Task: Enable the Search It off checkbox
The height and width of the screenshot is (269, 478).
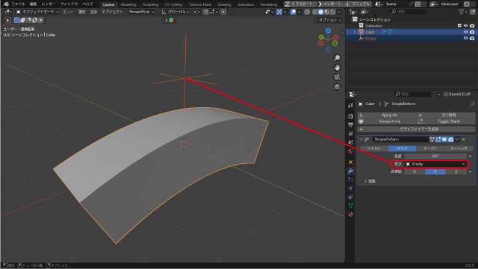Action: (x=445, y=94)
